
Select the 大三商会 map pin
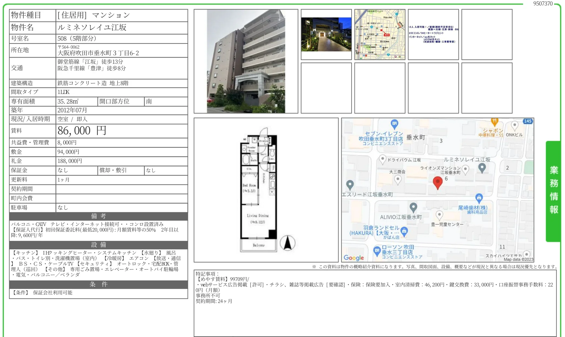tap(398, 180)
